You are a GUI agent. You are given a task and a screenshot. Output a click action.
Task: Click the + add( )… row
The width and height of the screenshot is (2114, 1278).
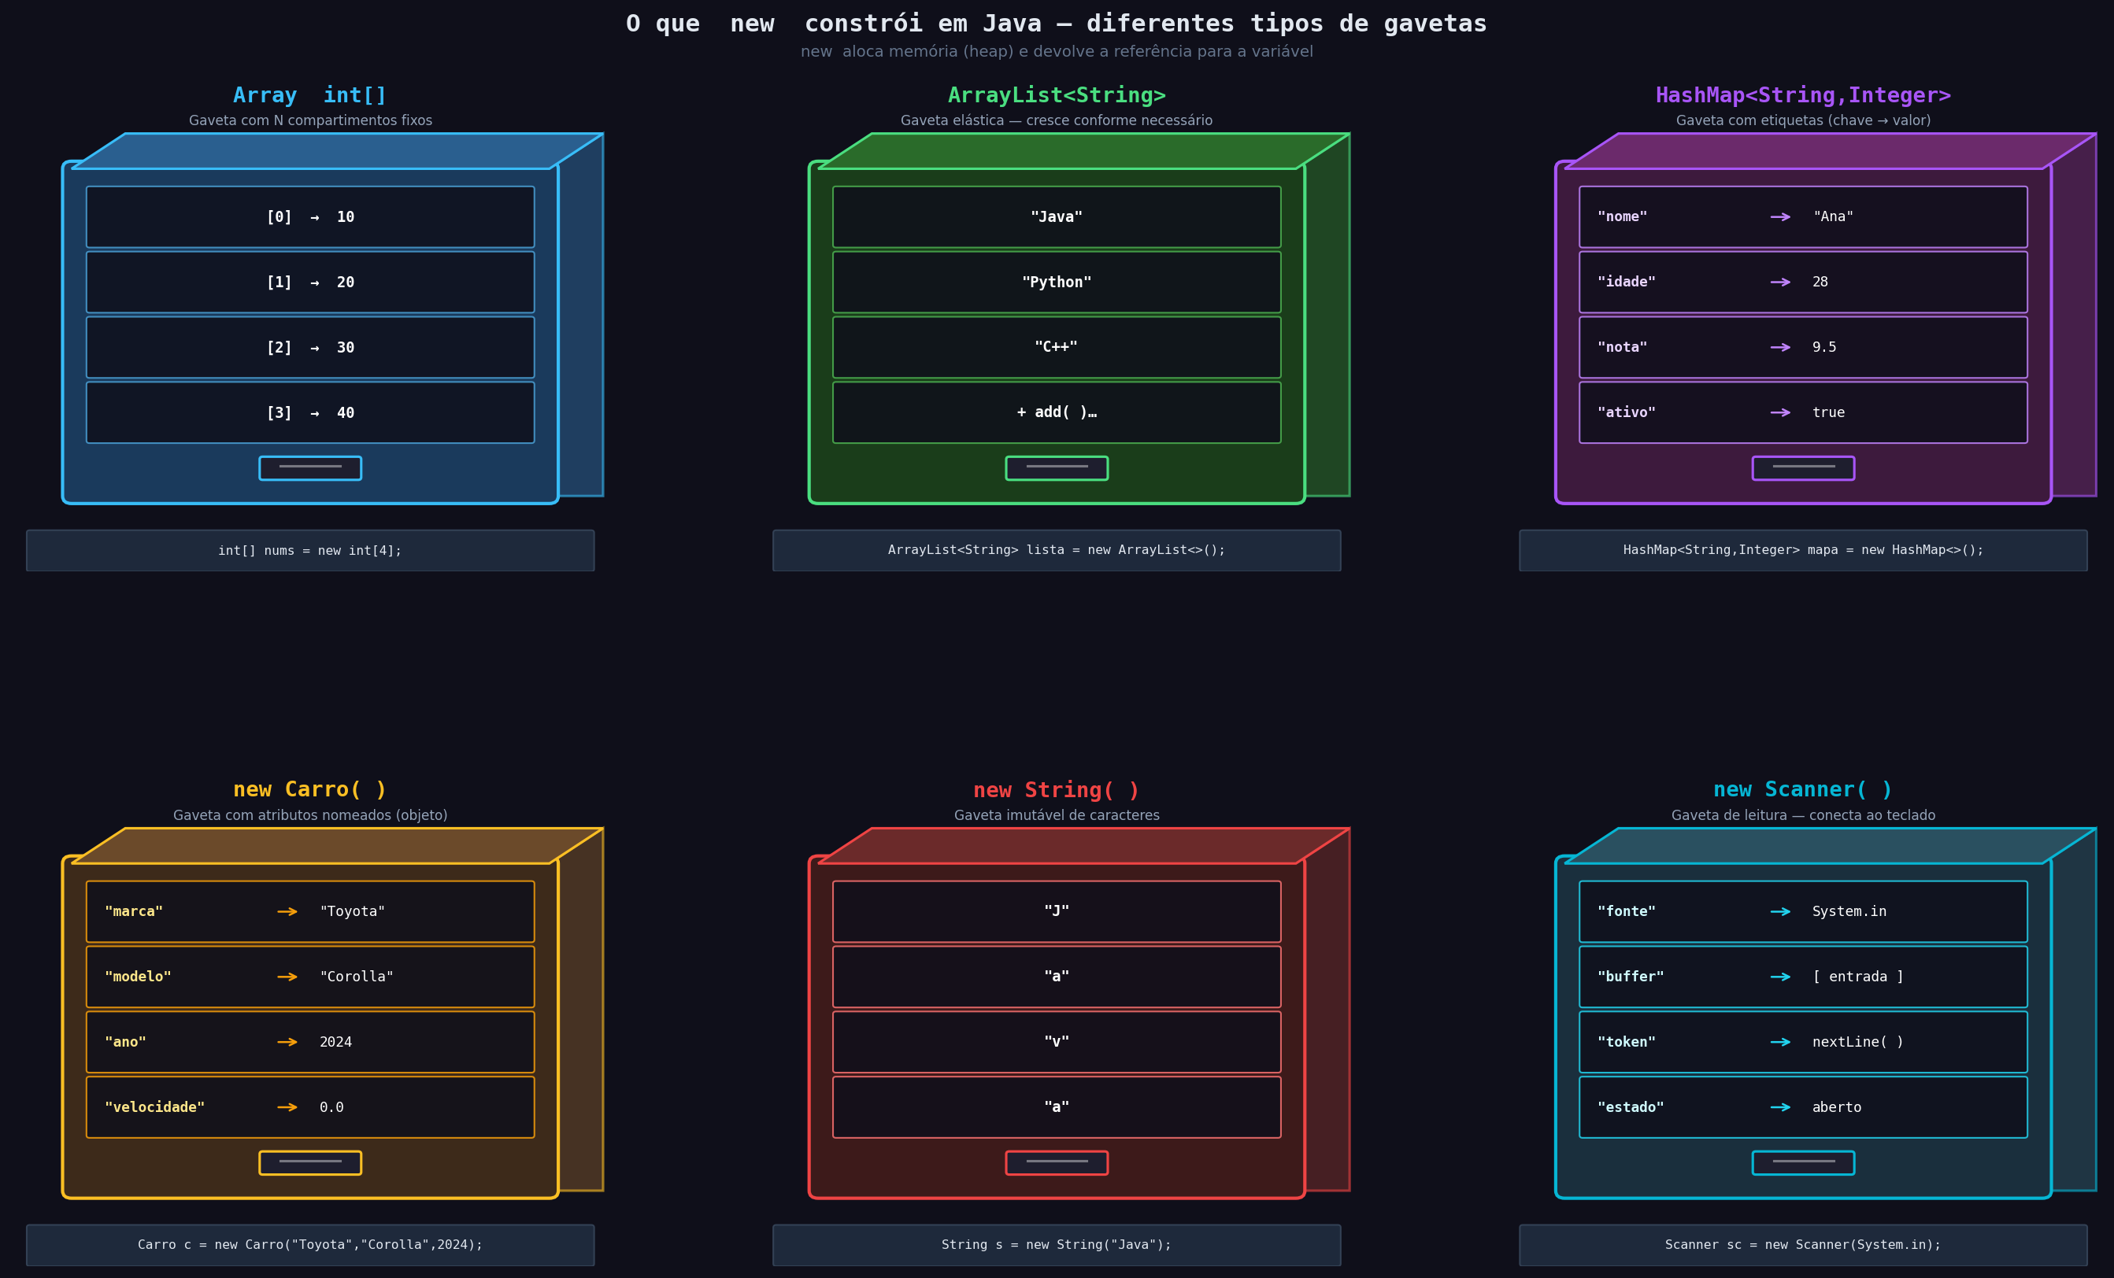coord(1056,412)
